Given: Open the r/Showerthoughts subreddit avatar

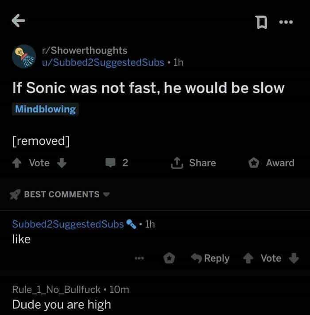Looking at the screenshot, I should pyautogui.click(x=24, y=56).
